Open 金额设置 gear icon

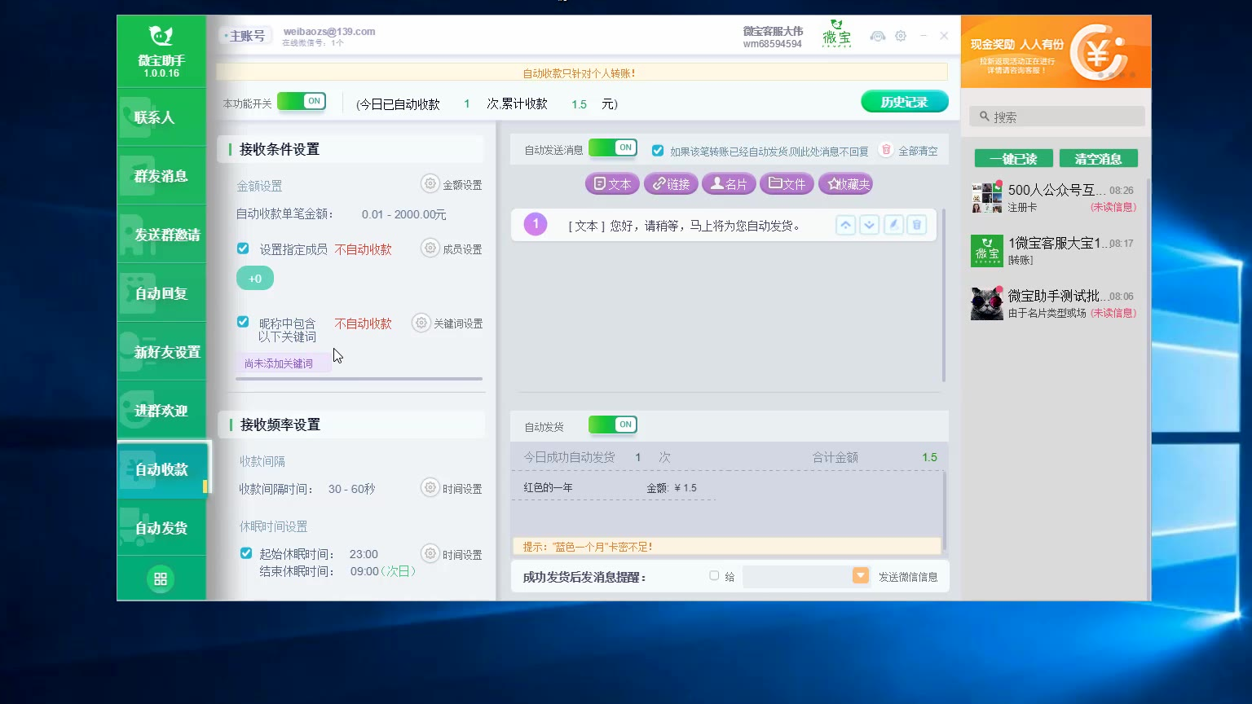[430, 183]
